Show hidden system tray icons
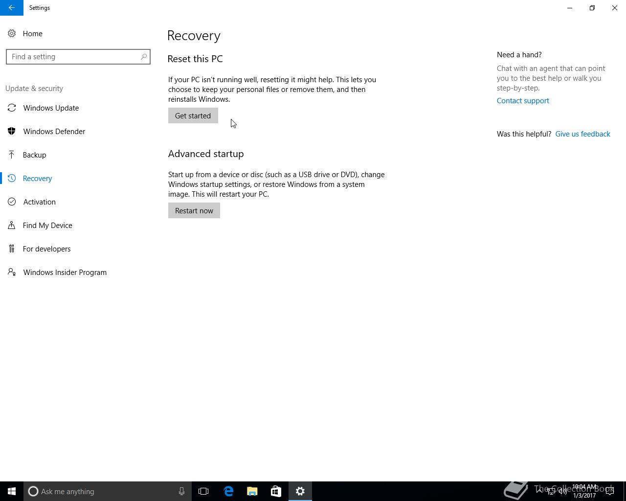 tap(539, 491)
